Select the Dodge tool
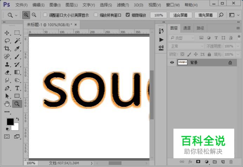 17,80
